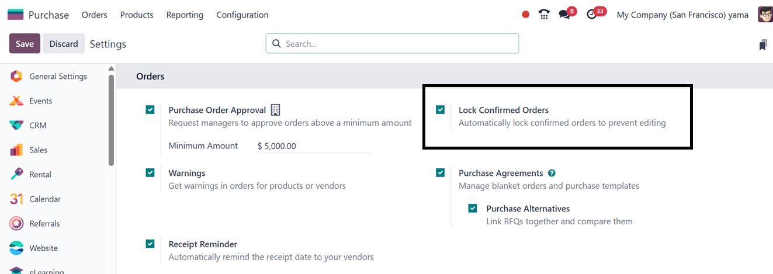Screen dimensions: 773x274
Task: Click the user avatar picture
Action: (x=765, y=15)
